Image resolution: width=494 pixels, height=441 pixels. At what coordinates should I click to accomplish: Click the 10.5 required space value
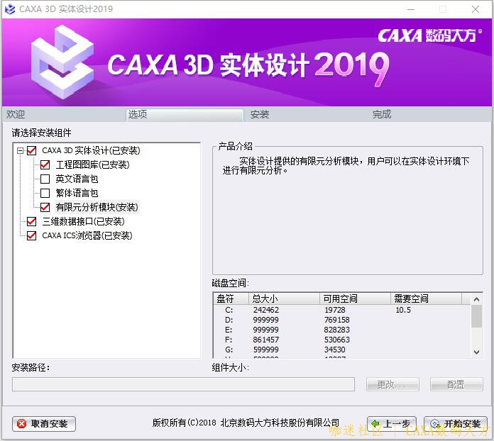[403, 310]
